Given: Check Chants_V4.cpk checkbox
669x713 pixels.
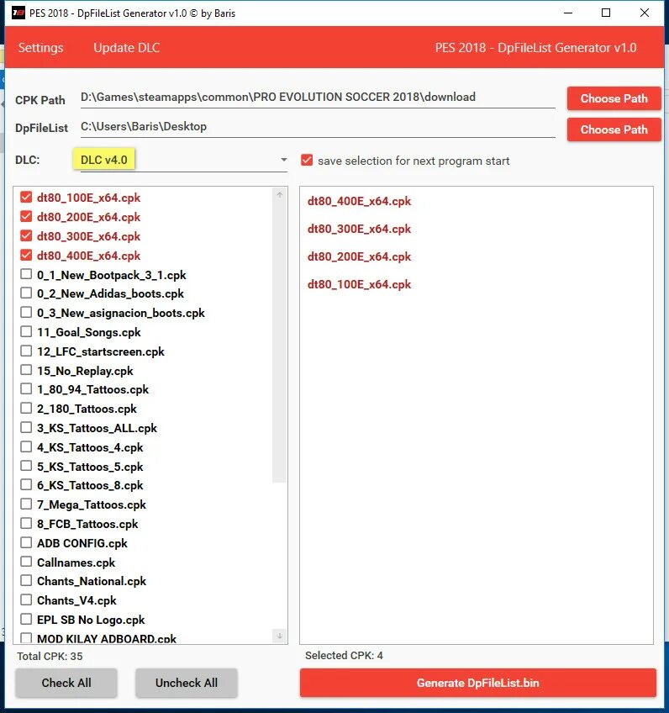Looking at the screenshot, I should (26, 599).
